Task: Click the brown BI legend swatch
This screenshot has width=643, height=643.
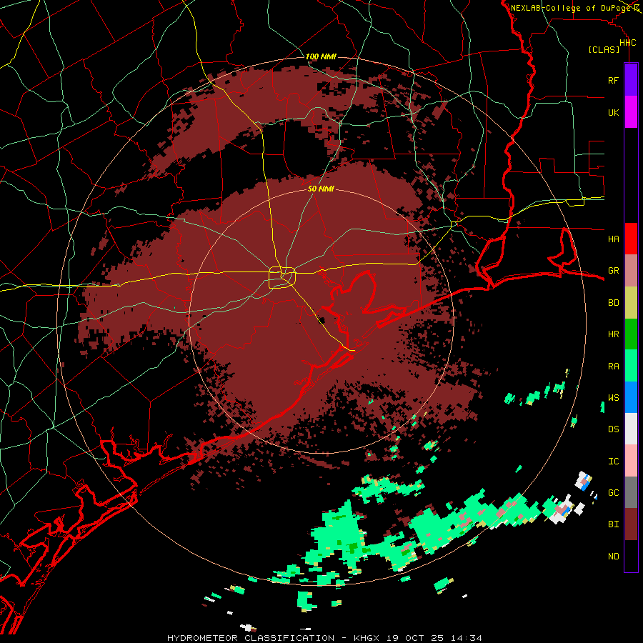Action: 631,524
